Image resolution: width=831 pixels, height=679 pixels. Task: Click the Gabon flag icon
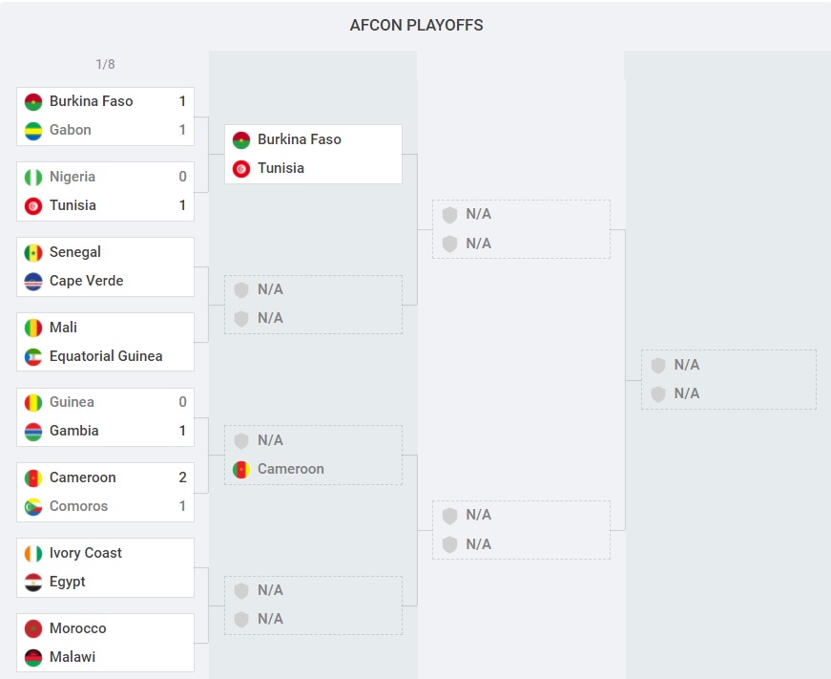click(33, 130)
